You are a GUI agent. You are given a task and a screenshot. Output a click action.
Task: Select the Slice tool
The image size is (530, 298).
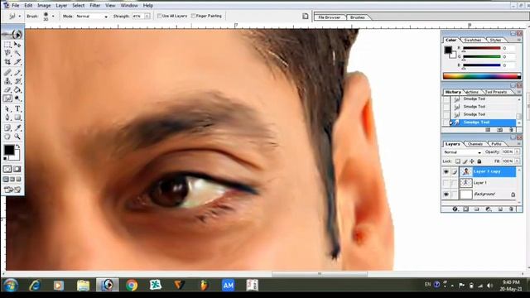tap(17, 62)
